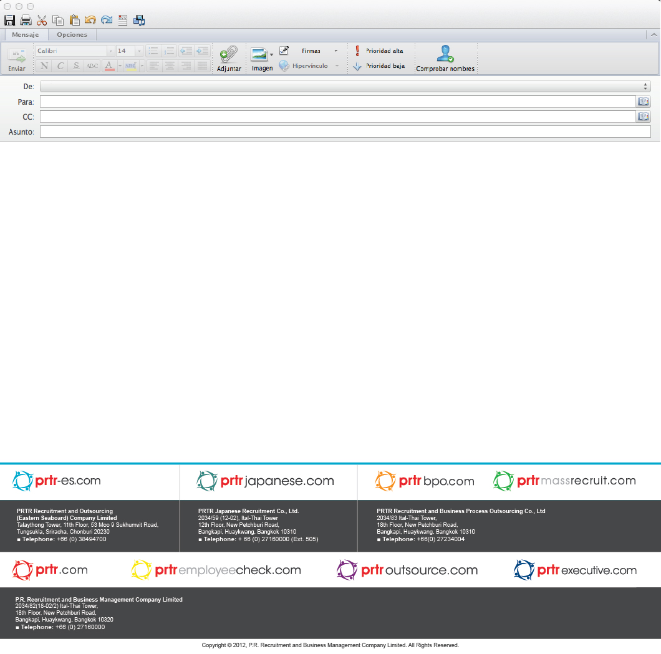
Task: Open the De sender account dropdown
Action: 345,87
